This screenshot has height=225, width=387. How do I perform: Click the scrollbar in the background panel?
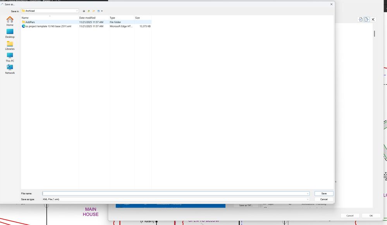pos(375,34)
